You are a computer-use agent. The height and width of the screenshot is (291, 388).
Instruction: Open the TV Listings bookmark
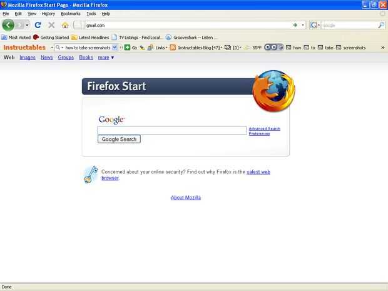pyautogui.click(x=137, y=38)
